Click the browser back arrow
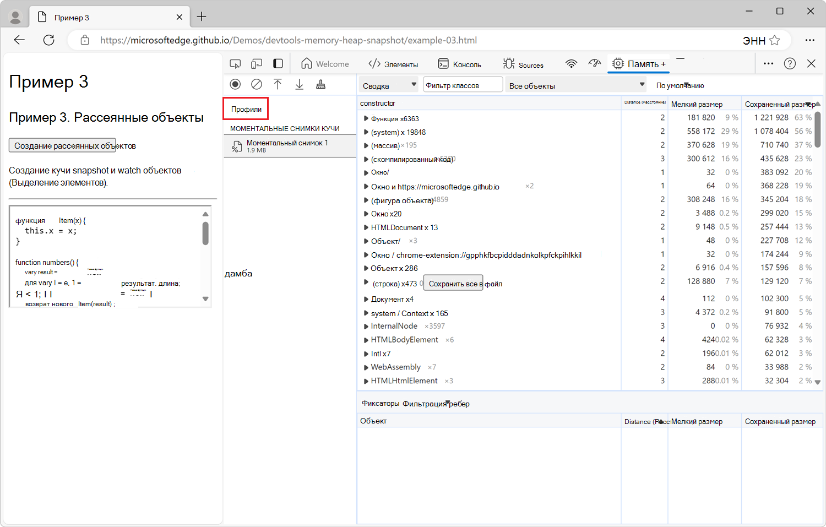Screen dimensions: 826x527 (19, 40)
